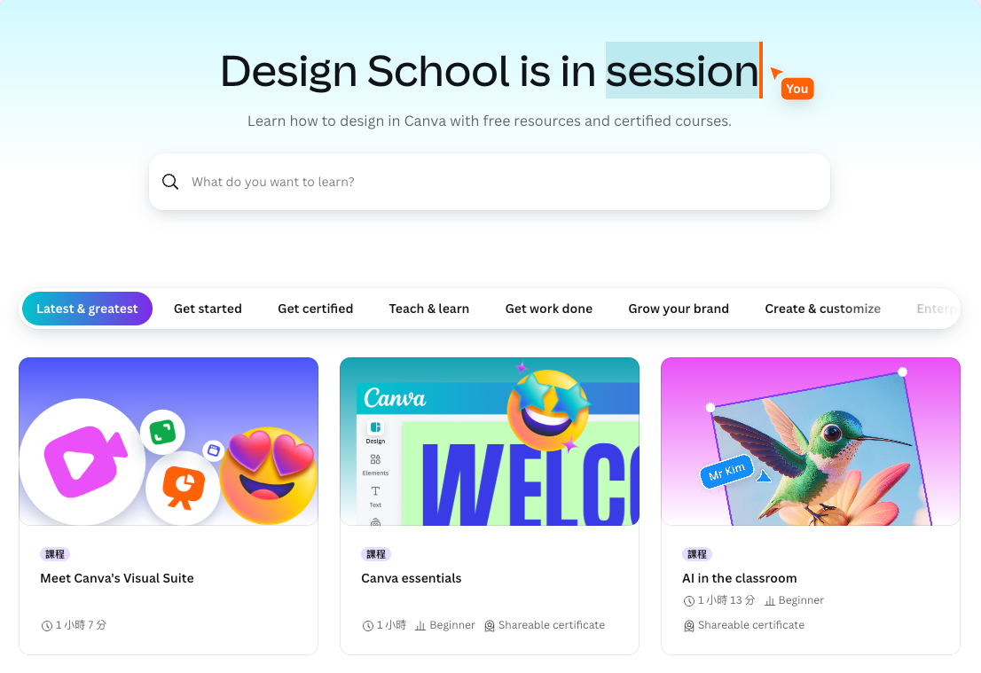This screenshot has height=673, width=981.
Task: Open the Get certified tab
Action: [x=316, y=309]
